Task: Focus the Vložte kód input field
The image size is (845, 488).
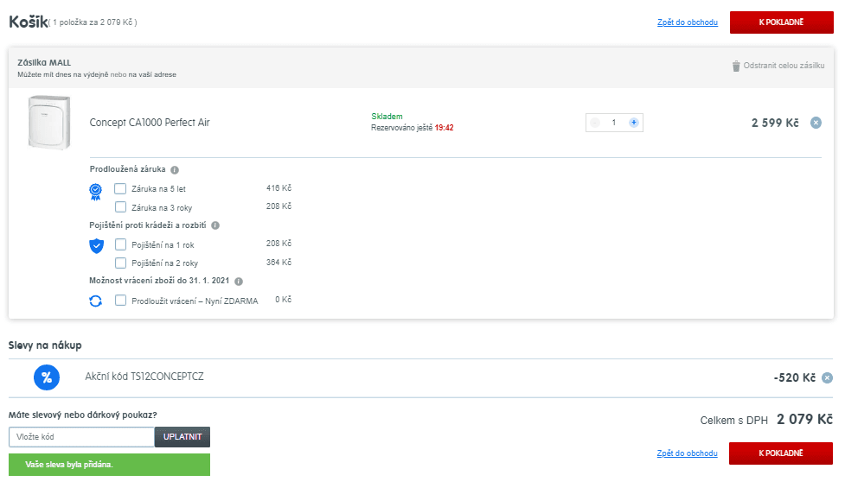Action: pyautogui.click(x=81, y=437)
